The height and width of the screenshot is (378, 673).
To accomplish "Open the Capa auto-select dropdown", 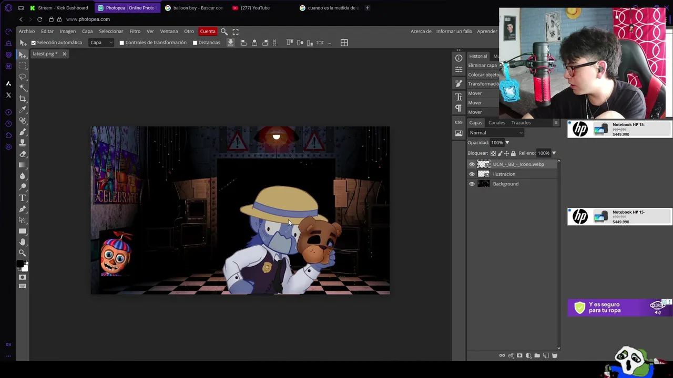I will point(101,43).
